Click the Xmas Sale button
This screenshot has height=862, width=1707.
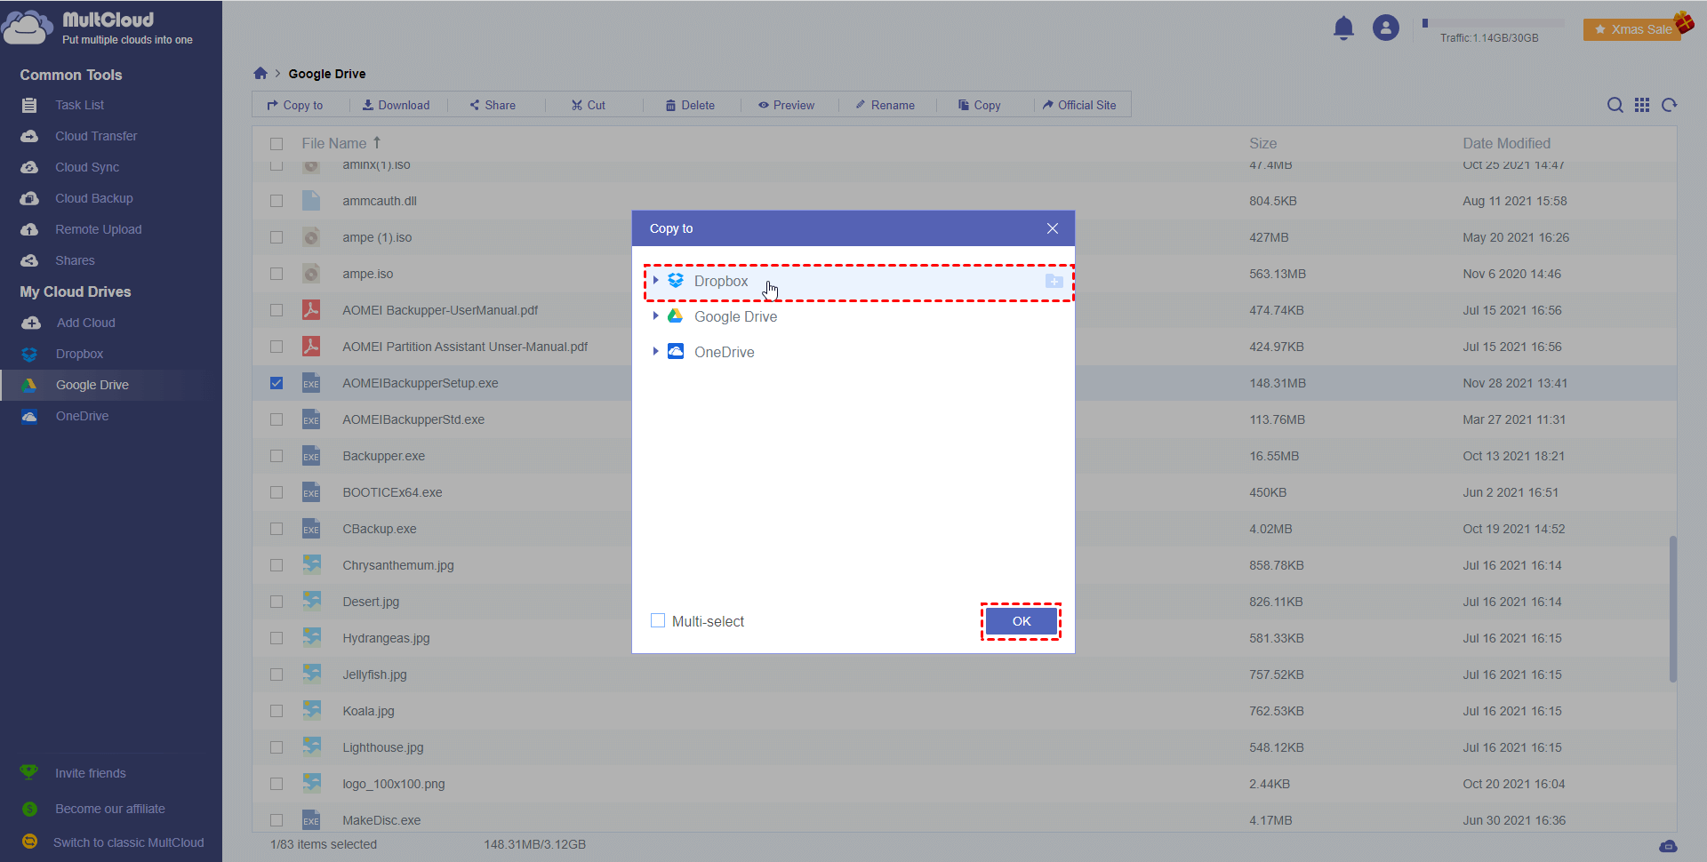pos(1632,29)
